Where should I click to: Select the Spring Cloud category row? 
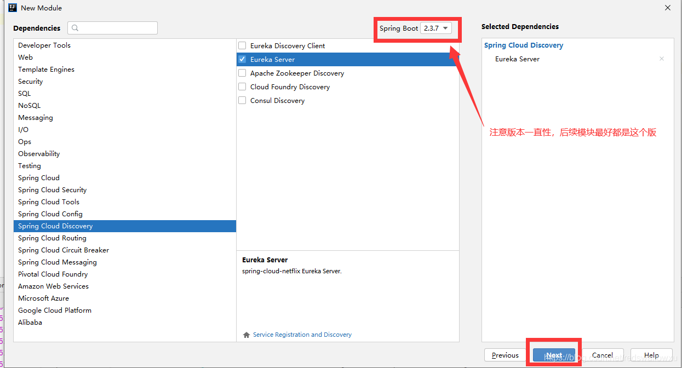pyautogui.click(x=125, y=178)
